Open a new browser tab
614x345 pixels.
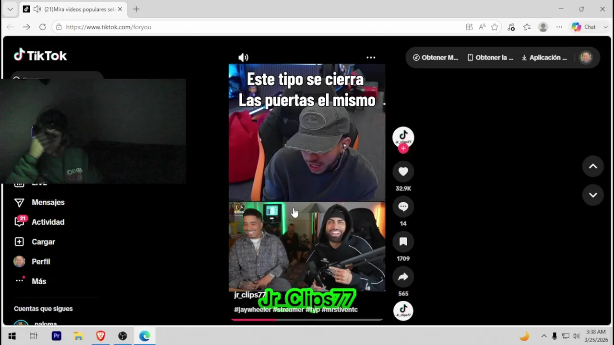(136, 9)
